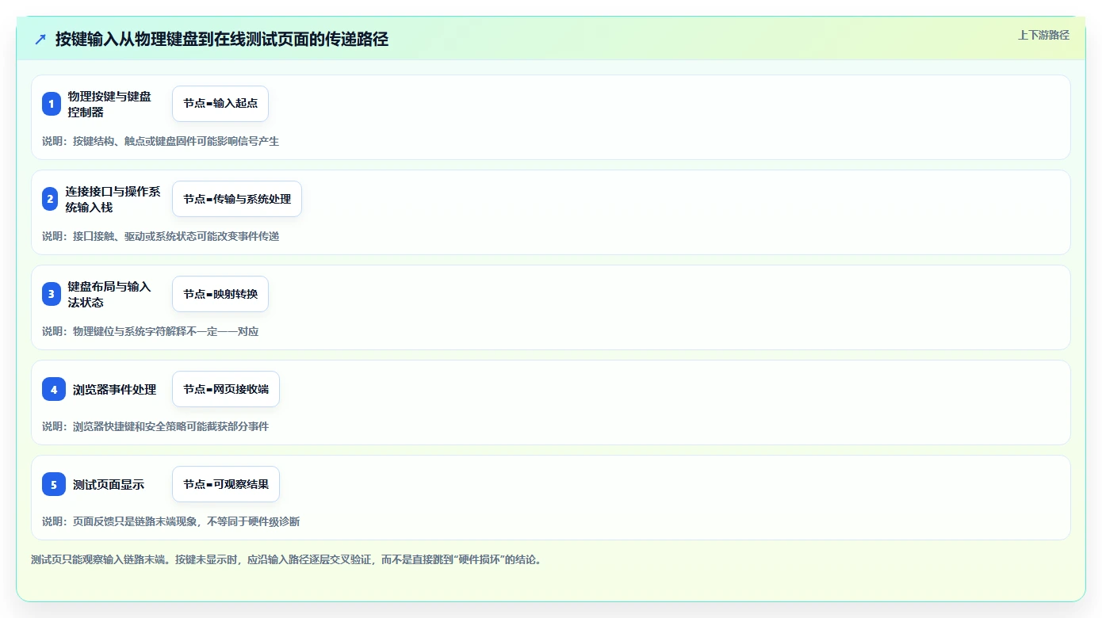
Task: Select the 节点=可观察结果 tag
Action: pyautogui.click(x=226, y=484)
